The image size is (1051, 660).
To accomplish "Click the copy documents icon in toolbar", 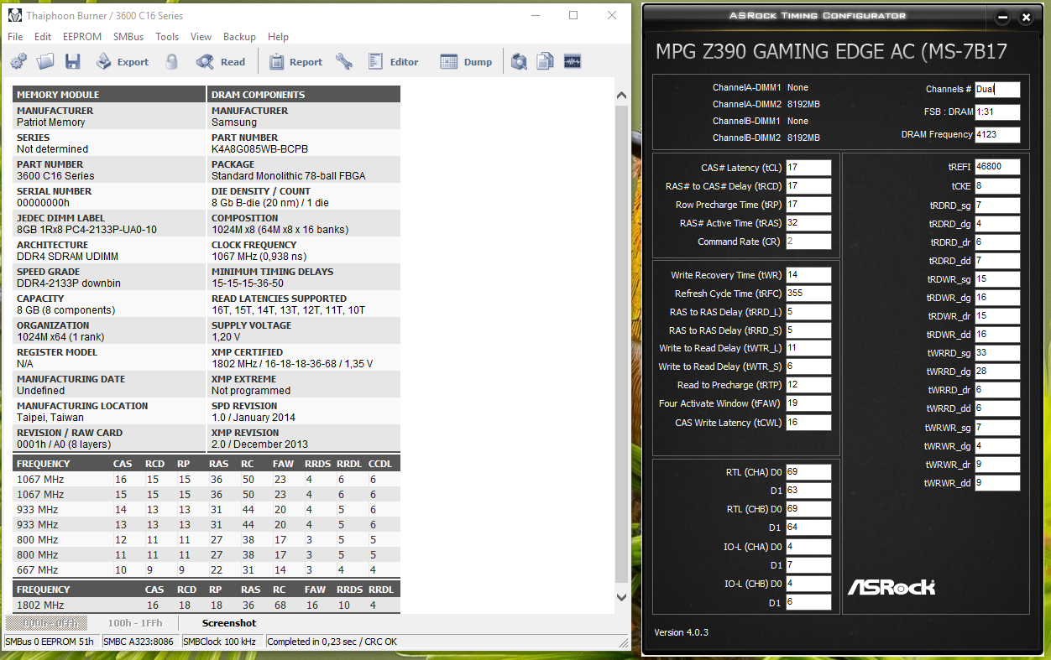I will pos(546,61).
